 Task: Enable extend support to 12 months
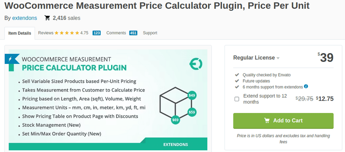237,99
